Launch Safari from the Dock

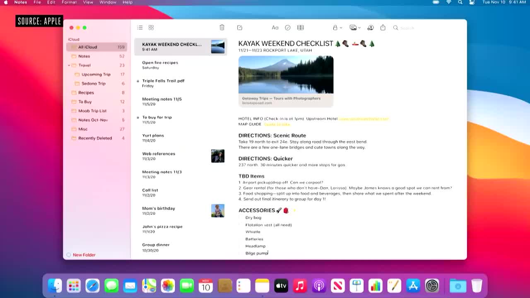pos(92,286)
